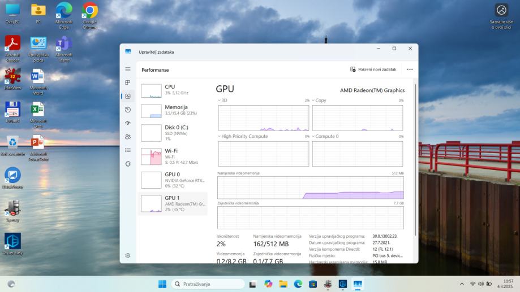The image size is (520, 292).
Task: Click the 162/512 MB memory value
Action: pos(271,244)
